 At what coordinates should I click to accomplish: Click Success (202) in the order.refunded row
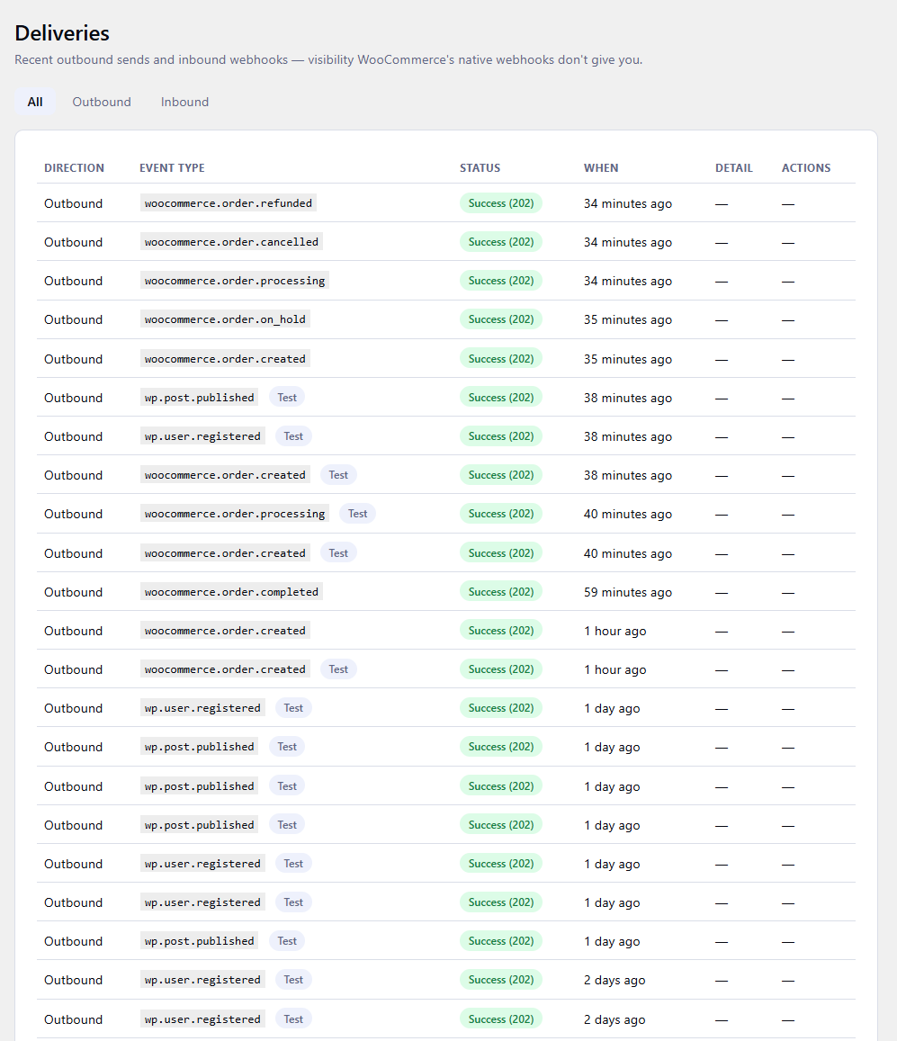click(x=501, y=203)
